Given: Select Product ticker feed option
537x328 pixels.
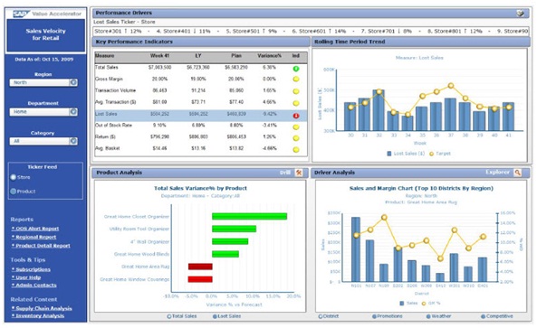Looking at the screenshot, I should (14, 192).
